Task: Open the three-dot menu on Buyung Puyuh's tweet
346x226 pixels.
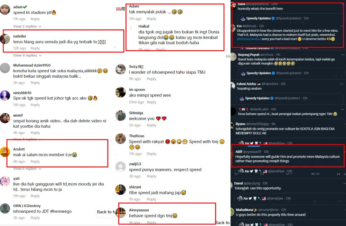Action: click(x=343, y=55)
